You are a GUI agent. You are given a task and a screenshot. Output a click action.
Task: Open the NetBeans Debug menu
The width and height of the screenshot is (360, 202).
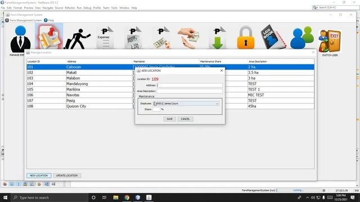[87, 8]
